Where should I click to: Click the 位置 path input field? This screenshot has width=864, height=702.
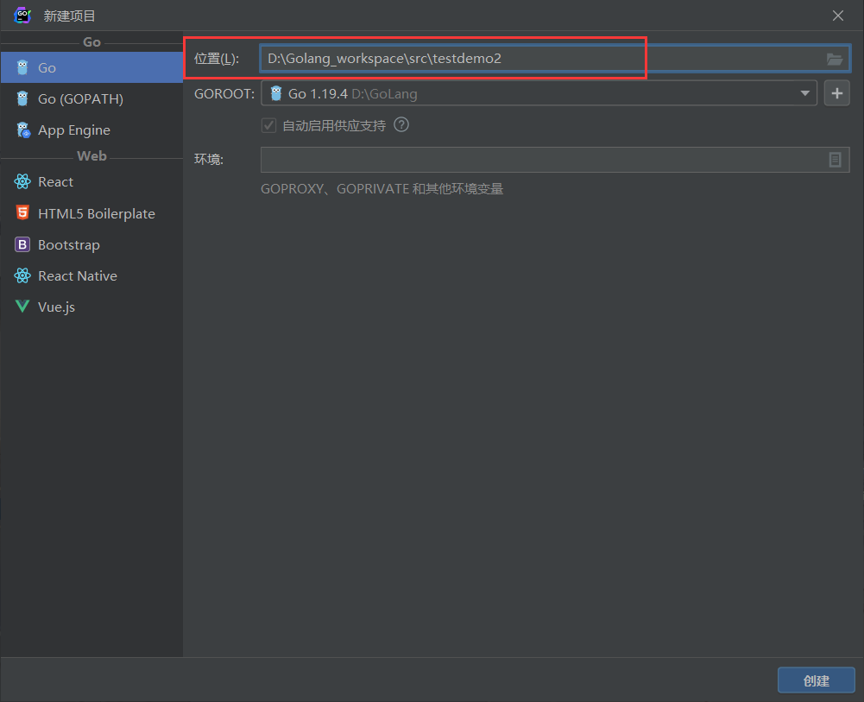click(x=535, y=59)
